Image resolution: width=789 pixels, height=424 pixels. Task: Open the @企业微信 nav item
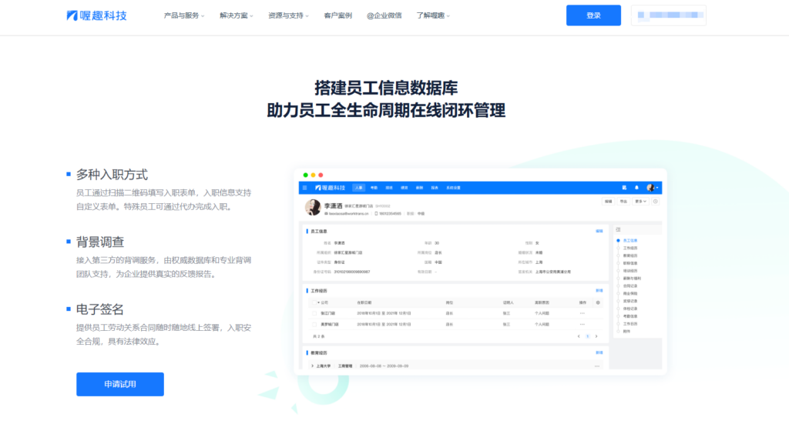click(x=384, y=15)
